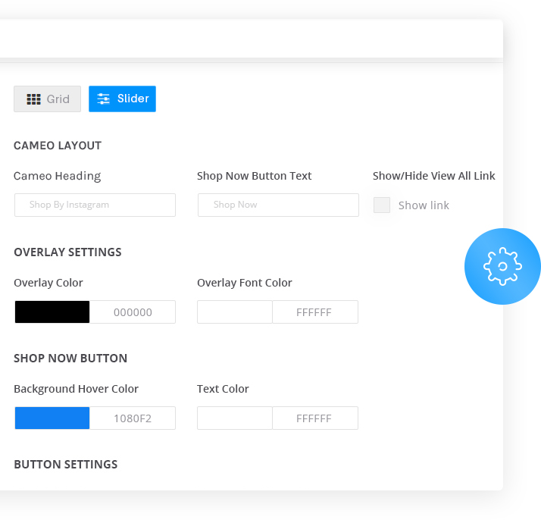Image resolution: width=541 pixels, height=520 pixels.
Task: Click the Show/Hide View All Link label
Action: point(433,176)
